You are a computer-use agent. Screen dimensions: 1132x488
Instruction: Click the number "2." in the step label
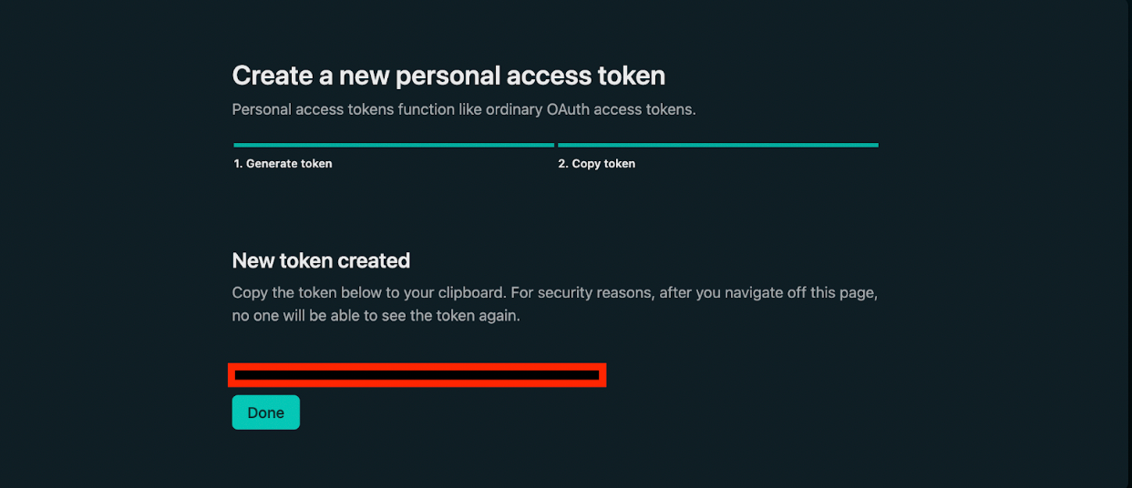(563, 164)
